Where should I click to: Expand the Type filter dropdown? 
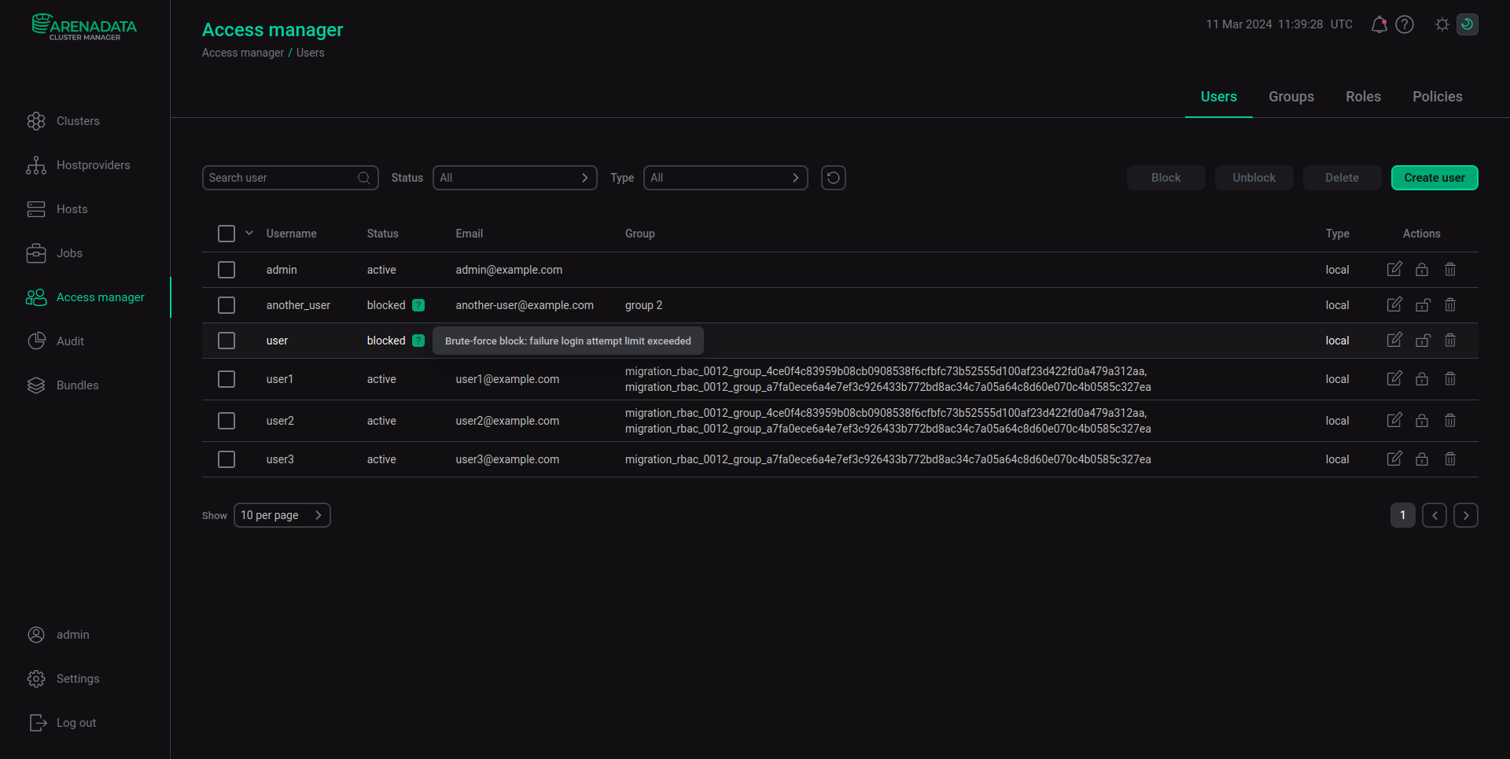tap(726, 178)
